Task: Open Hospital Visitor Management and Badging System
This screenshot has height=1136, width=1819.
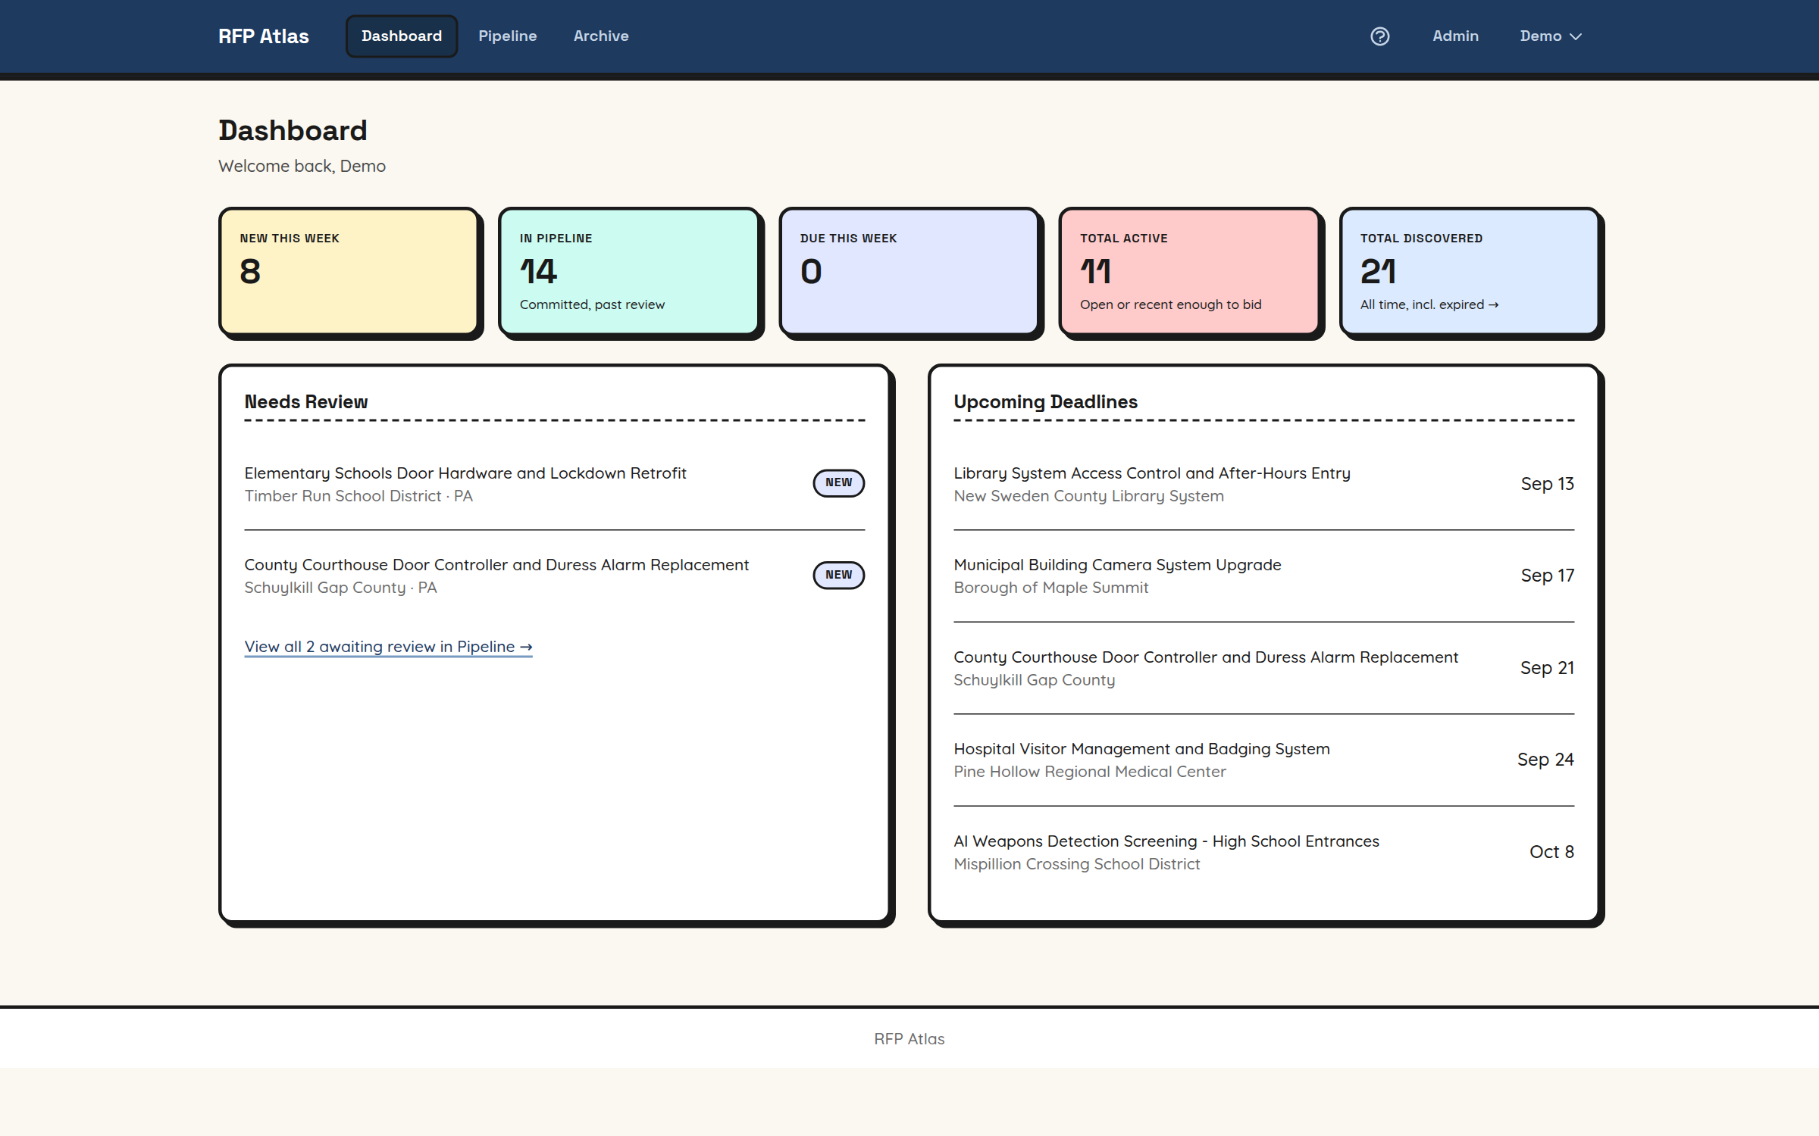Action: tap(1263, 760)
